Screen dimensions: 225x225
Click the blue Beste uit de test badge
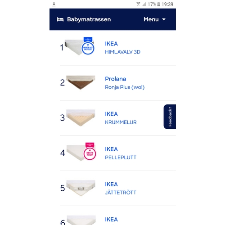point(88,46)
